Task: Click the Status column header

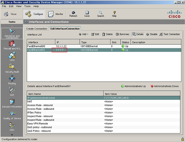Action: (x=126, y=42)
